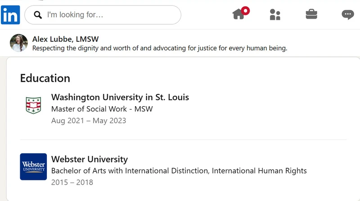360x201 pixels.
Task: Click the Aug 2021 – May 2023 dates
Action: click(x=89, y=121)
